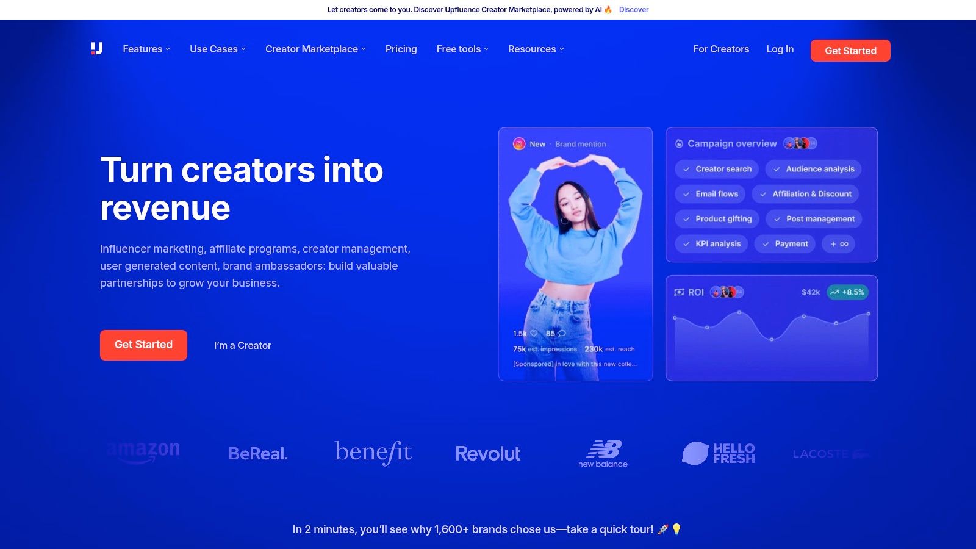Expand the Features navigation dropdown
Screen dimensions: 976x549
(146, 49)
